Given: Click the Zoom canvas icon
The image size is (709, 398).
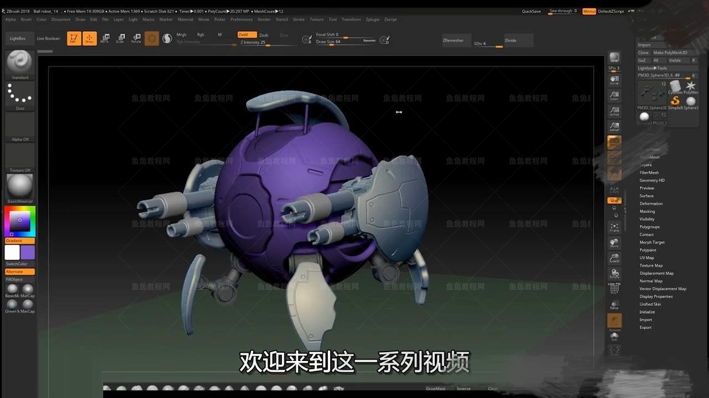Looking at the screenshot, I should pos(614,95).
